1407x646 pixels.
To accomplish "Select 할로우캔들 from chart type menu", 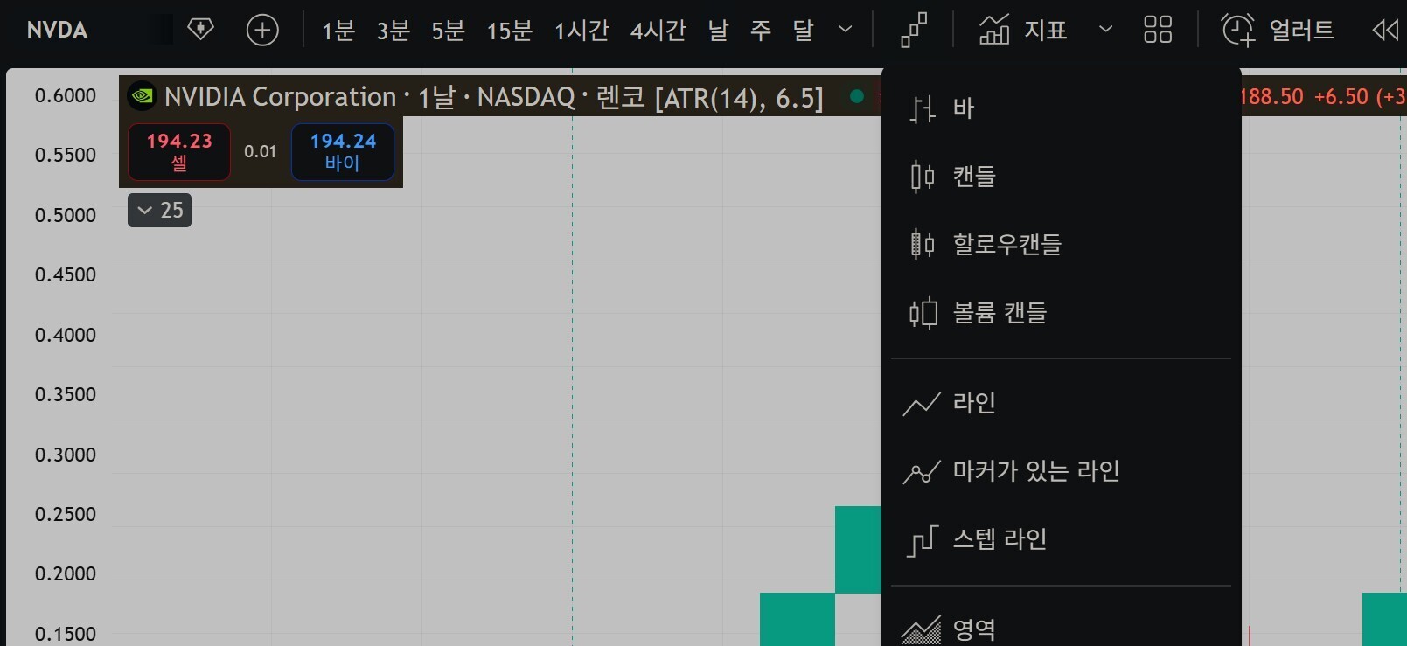I will [x=1061, y=244].
